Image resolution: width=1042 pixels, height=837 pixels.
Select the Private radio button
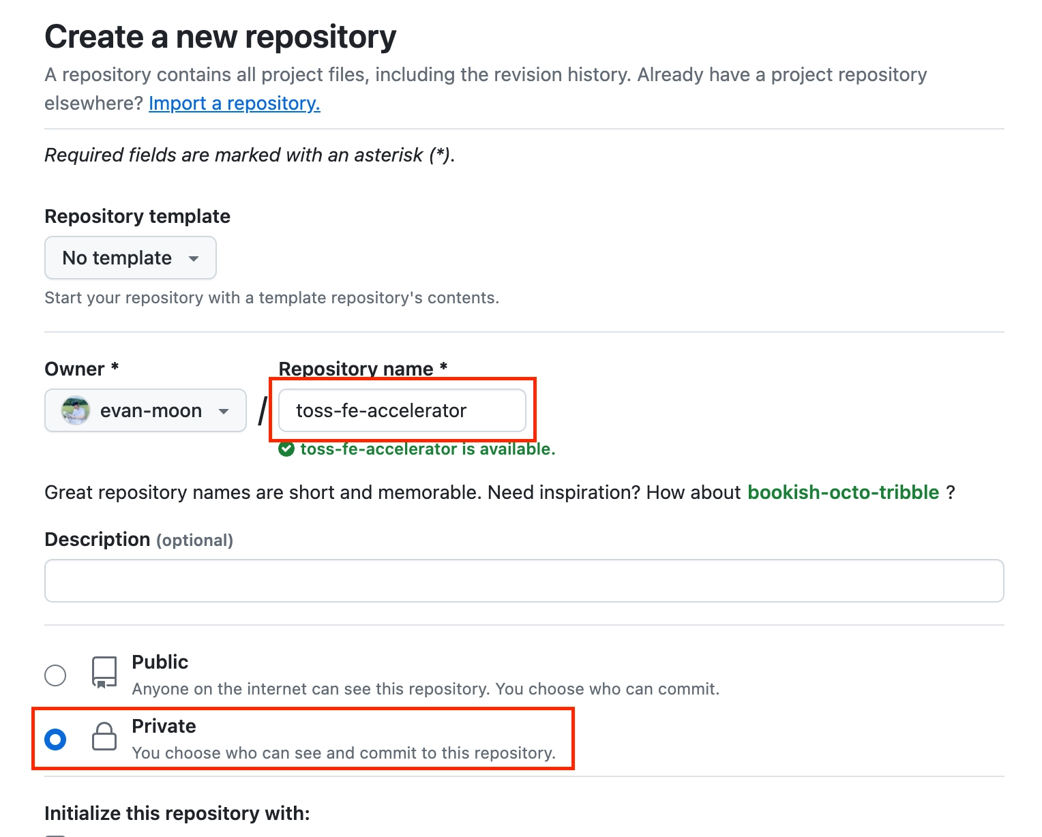point(55,740)
